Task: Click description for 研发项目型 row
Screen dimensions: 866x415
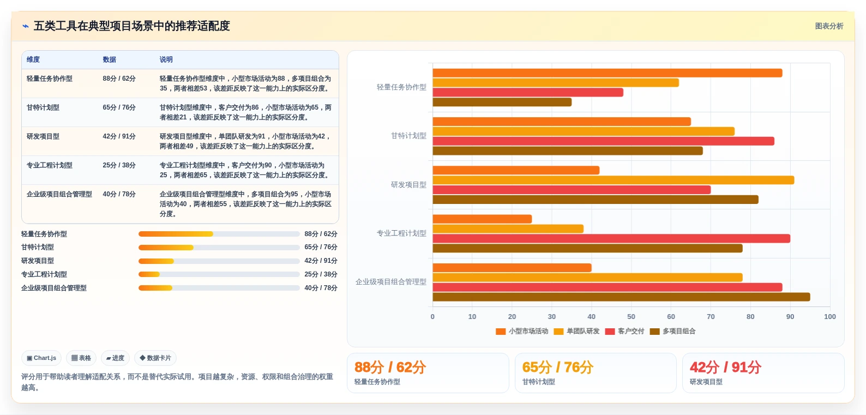Action: [245, 141]
